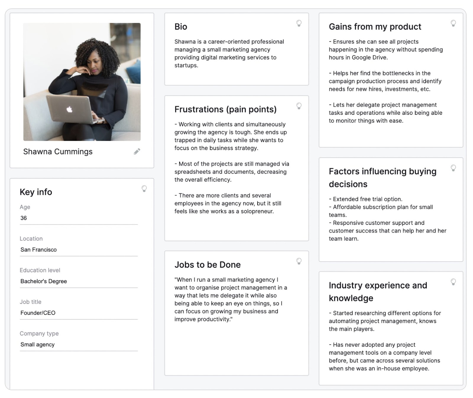This screenshot has height=398, width=473.
Task: Select the Age field showing 36
Action: click(78, 218)
